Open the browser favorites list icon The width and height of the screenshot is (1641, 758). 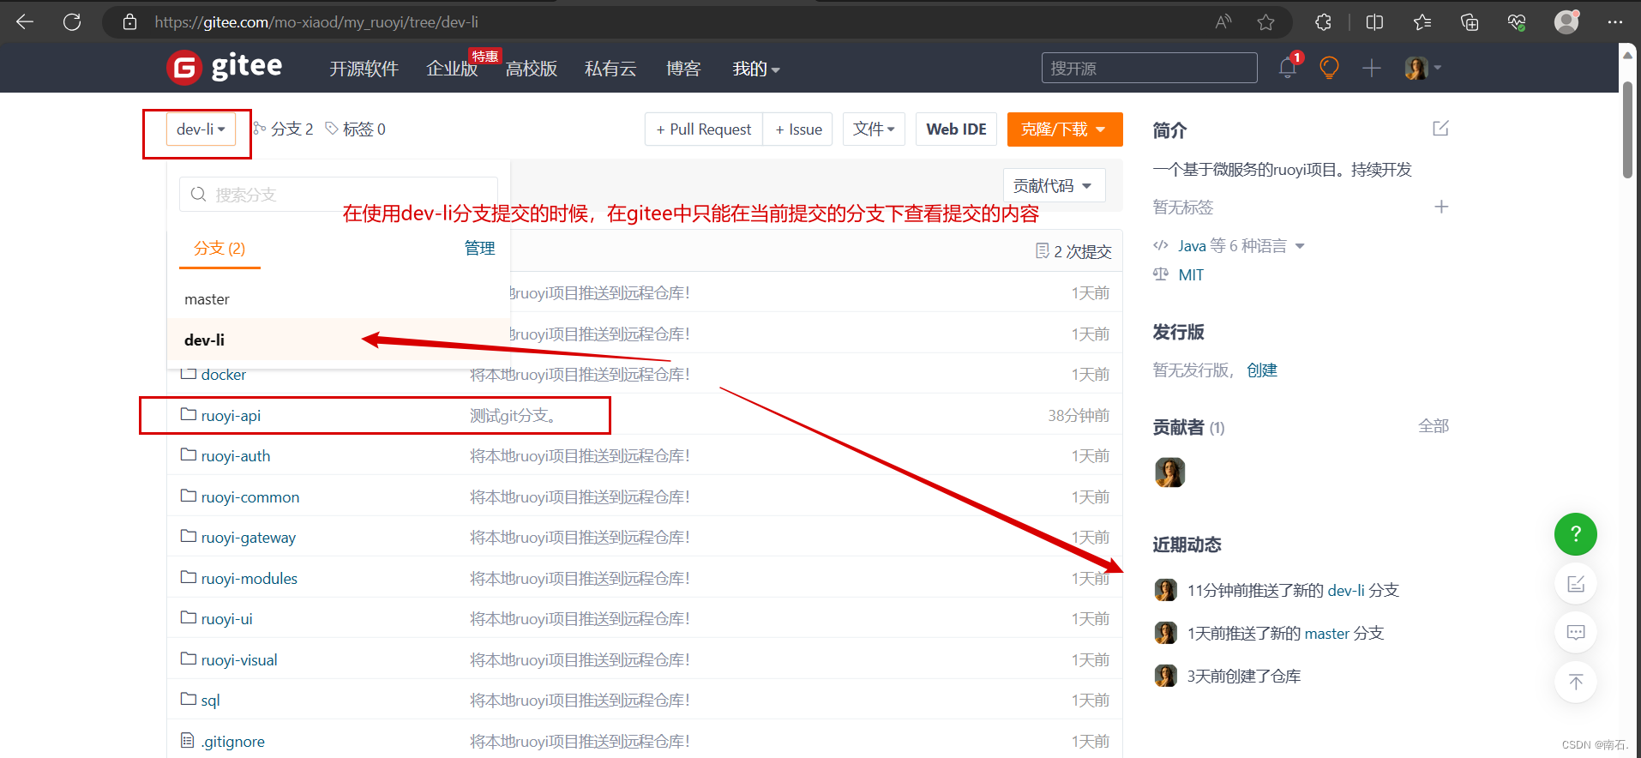coord(1422,22)
